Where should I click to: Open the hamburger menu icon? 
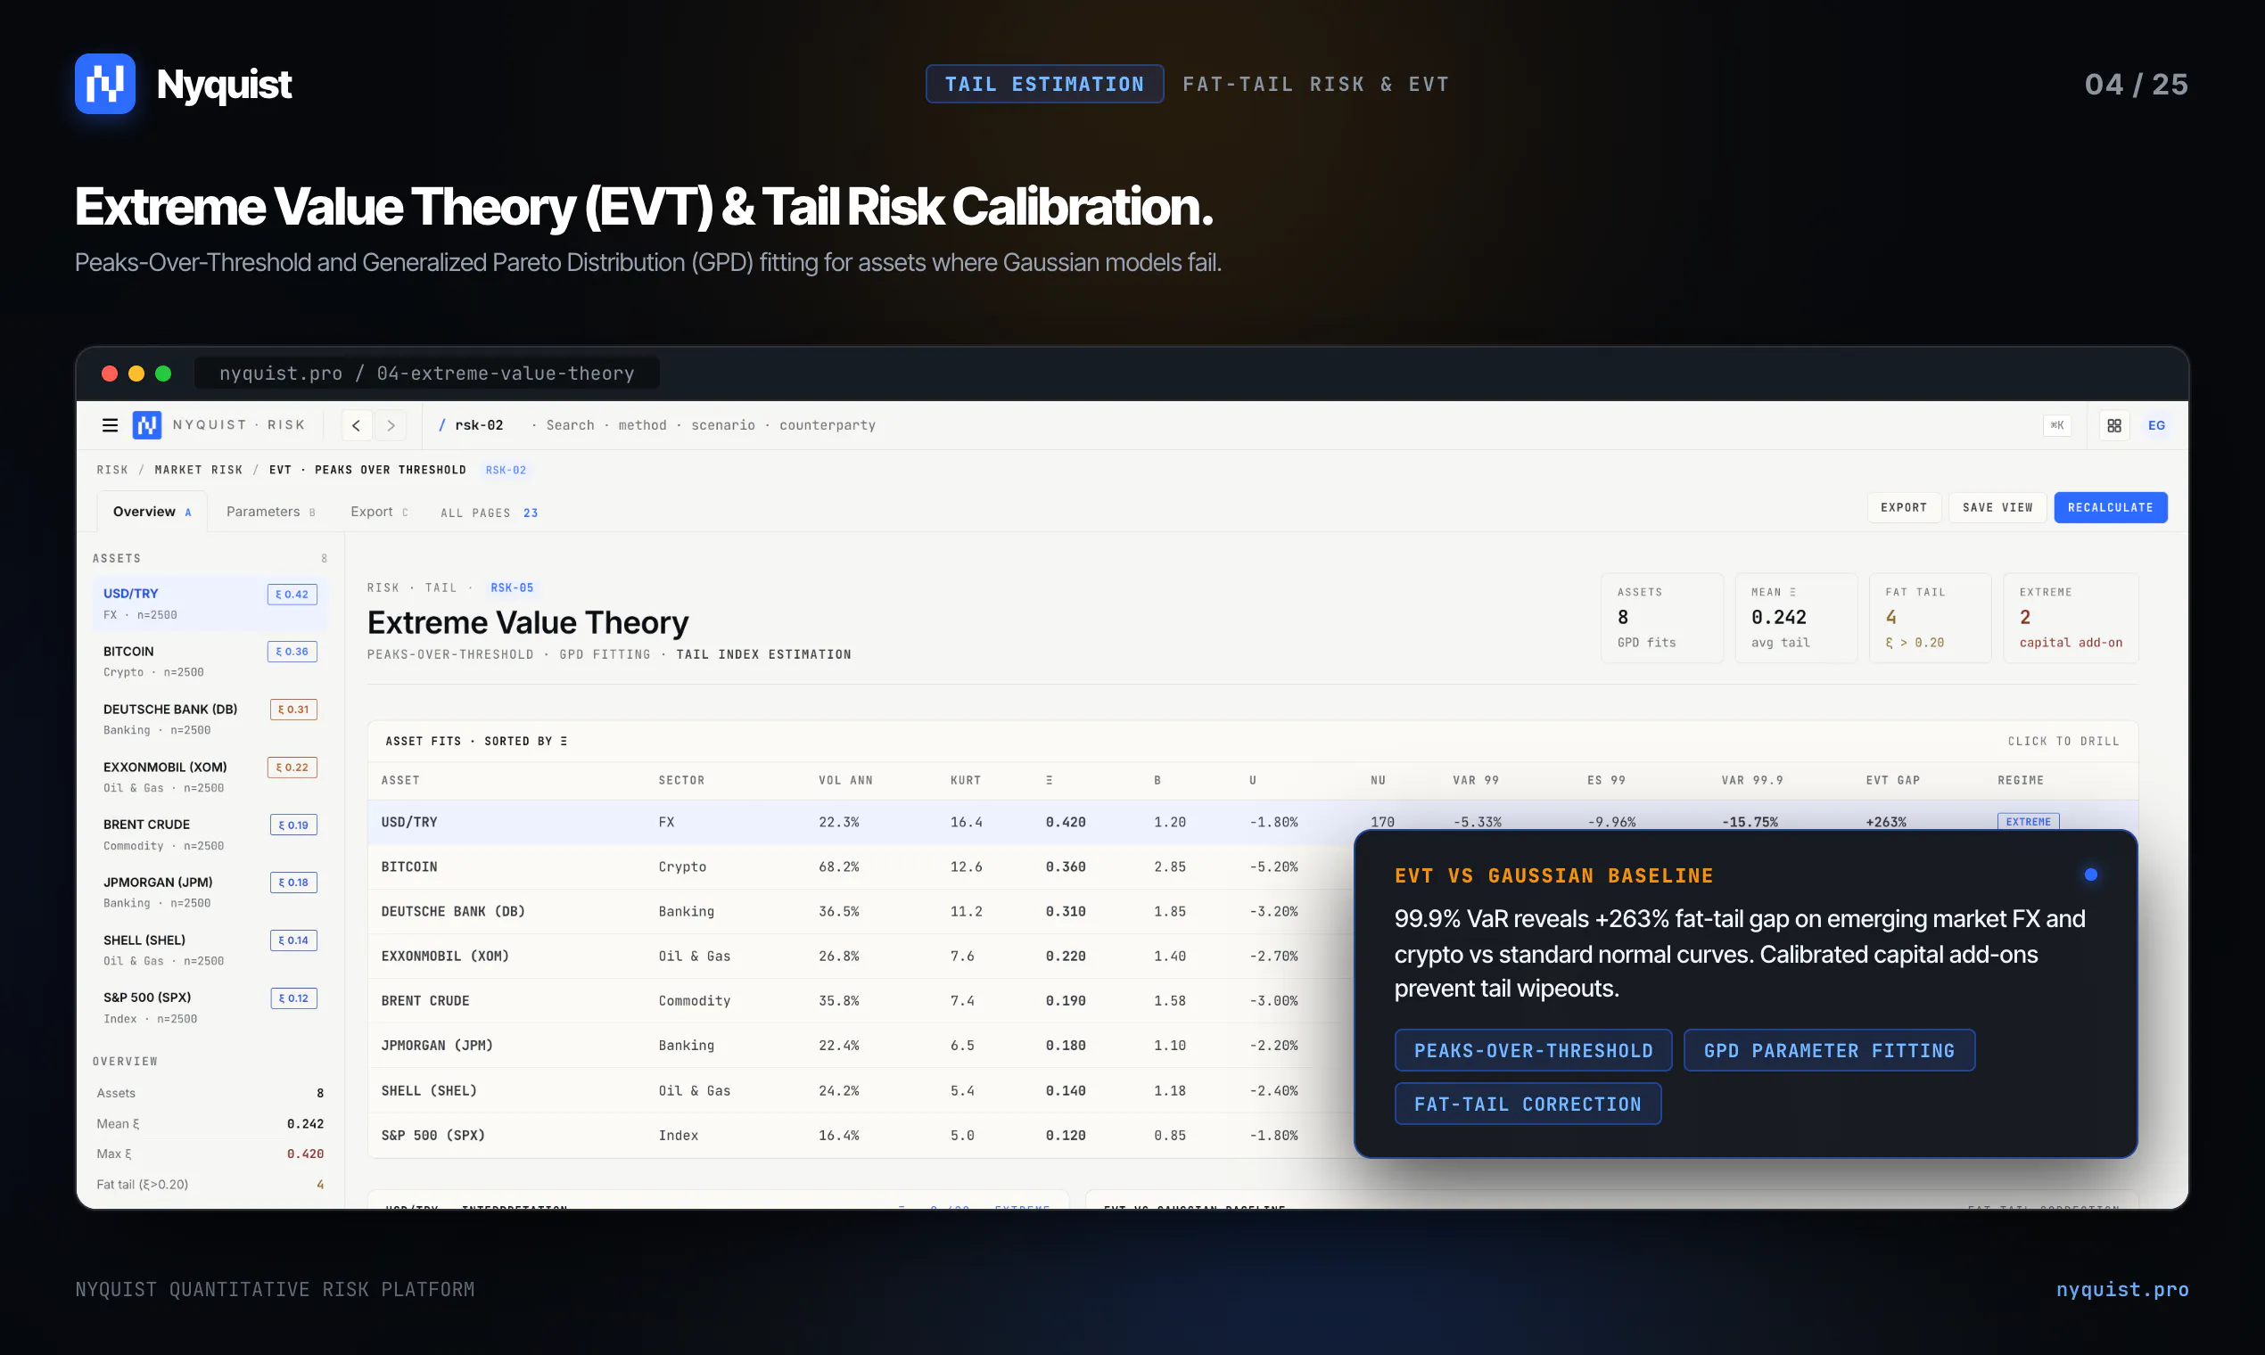pos(110,425)
